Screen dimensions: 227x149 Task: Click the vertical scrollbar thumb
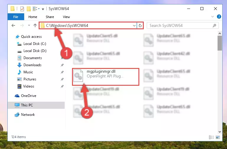click(220, 43)
